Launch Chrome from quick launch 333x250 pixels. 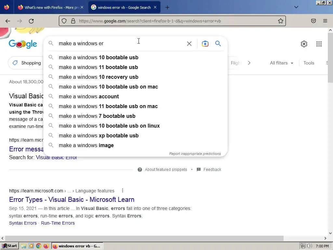coord(39,246)
